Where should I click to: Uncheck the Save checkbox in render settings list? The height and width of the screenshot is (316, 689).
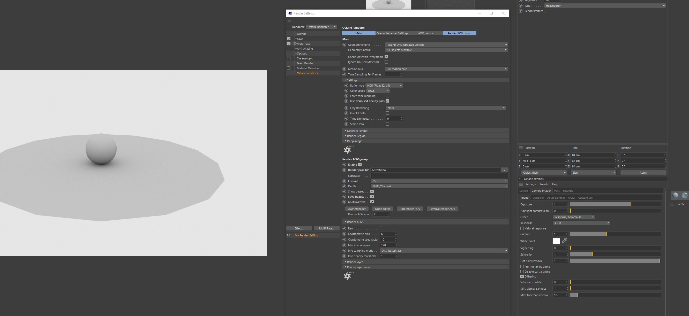(289, 39)
